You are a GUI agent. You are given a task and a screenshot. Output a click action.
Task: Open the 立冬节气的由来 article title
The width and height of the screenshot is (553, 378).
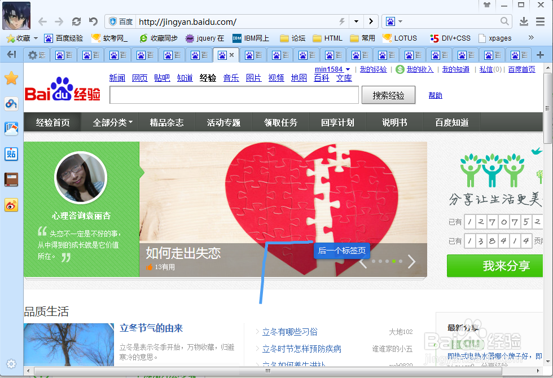tap(151, 328)
